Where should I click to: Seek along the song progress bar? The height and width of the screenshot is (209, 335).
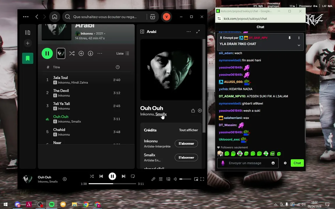pyautogui.click(x=112, y=184)
